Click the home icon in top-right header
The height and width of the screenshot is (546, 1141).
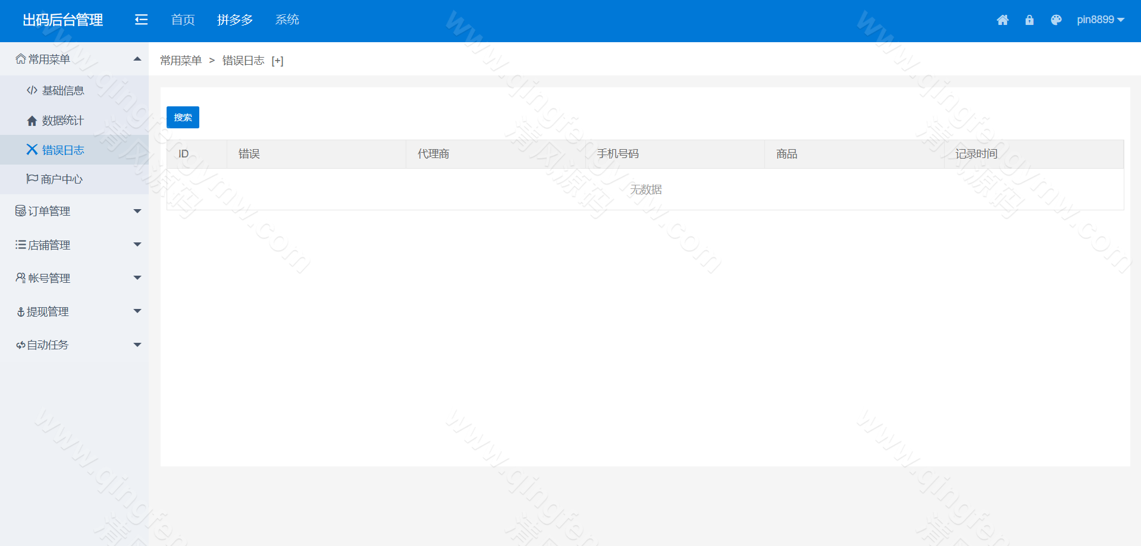coord(1002,20)
